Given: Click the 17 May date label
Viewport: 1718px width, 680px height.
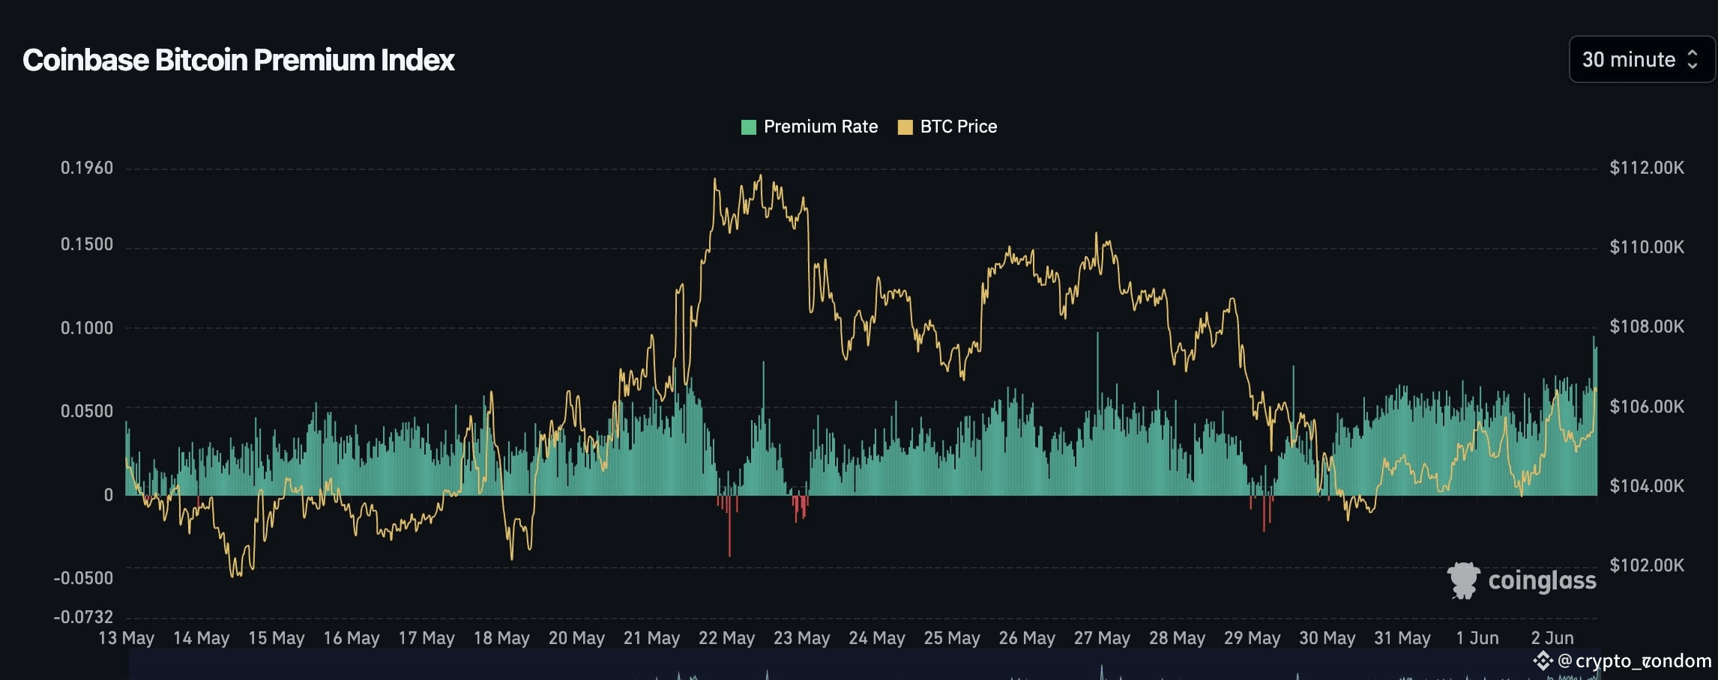Looking at the screenshot, I should 426,638.
